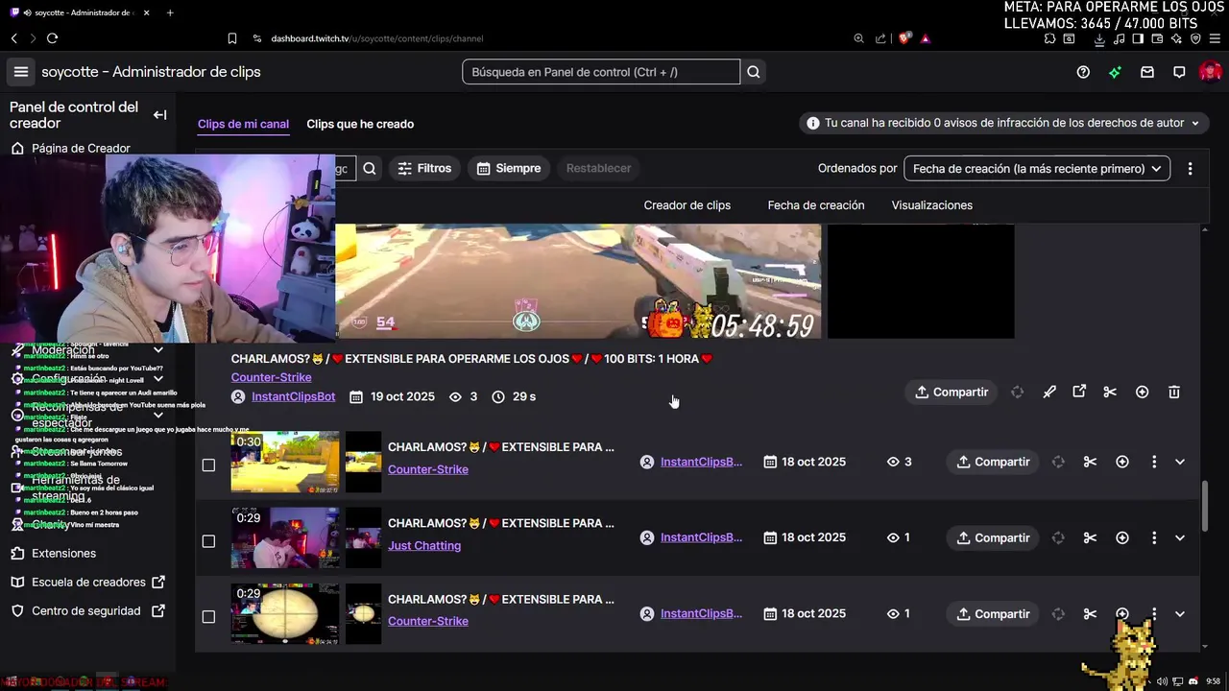Open a new browser tab with plus
1229x691 pixels.
pyautogui.click(x=170, y=12)
